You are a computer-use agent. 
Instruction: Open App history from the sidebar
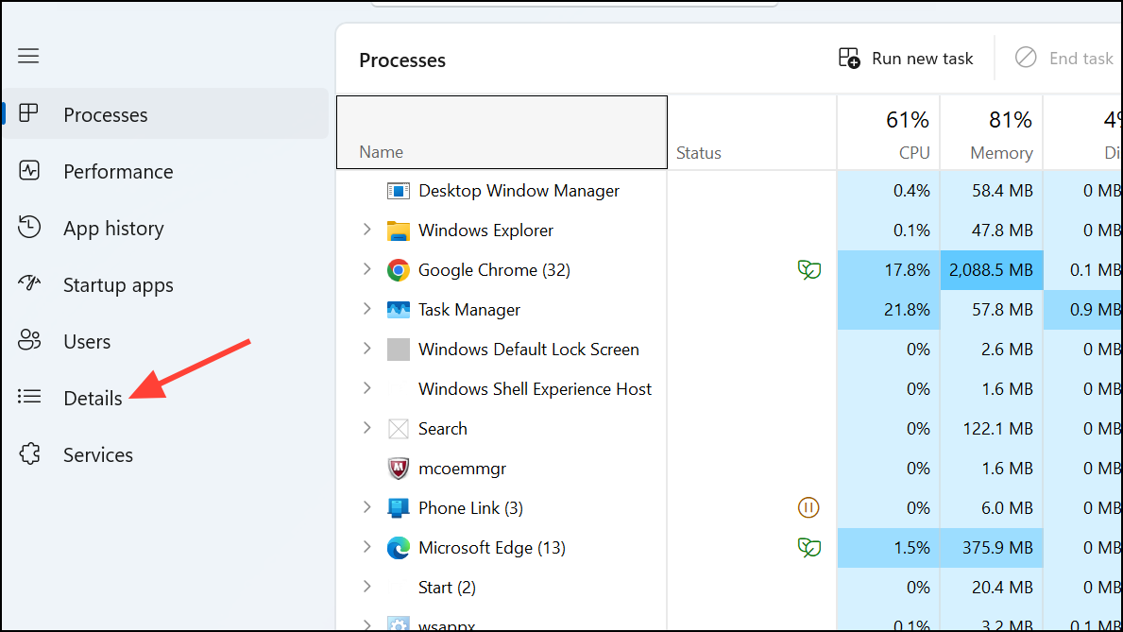tap(113, 228)
